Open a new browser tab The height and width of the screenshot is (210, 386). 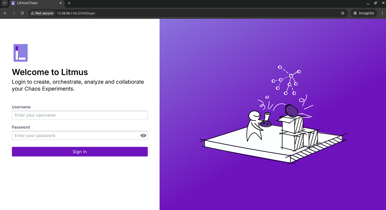point(69,3)
